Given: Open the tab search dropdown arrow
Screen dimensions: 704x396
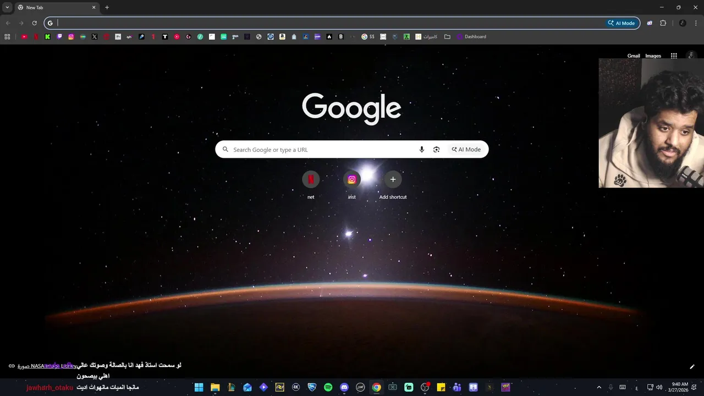Looking at the screenshot, I should 7,8.
